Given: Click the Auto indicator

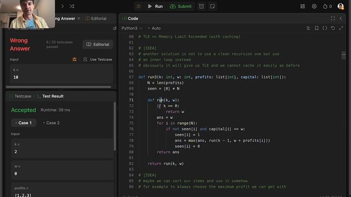Looking at the screenshot, I should pyautogui.click(x=155, y=28).
